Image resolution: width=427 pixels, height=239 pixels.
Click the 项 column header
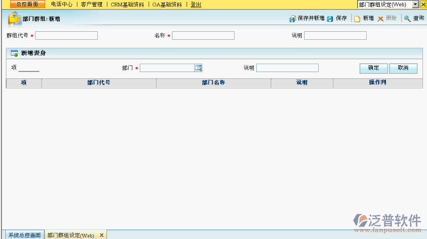point(24,83)
